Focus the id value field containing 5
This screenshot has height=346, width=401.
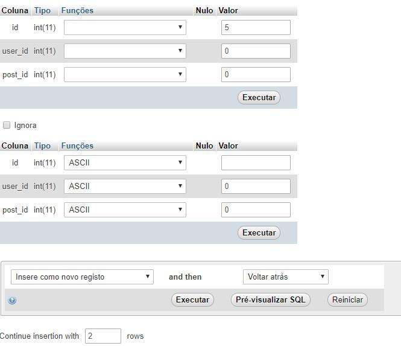256,27
